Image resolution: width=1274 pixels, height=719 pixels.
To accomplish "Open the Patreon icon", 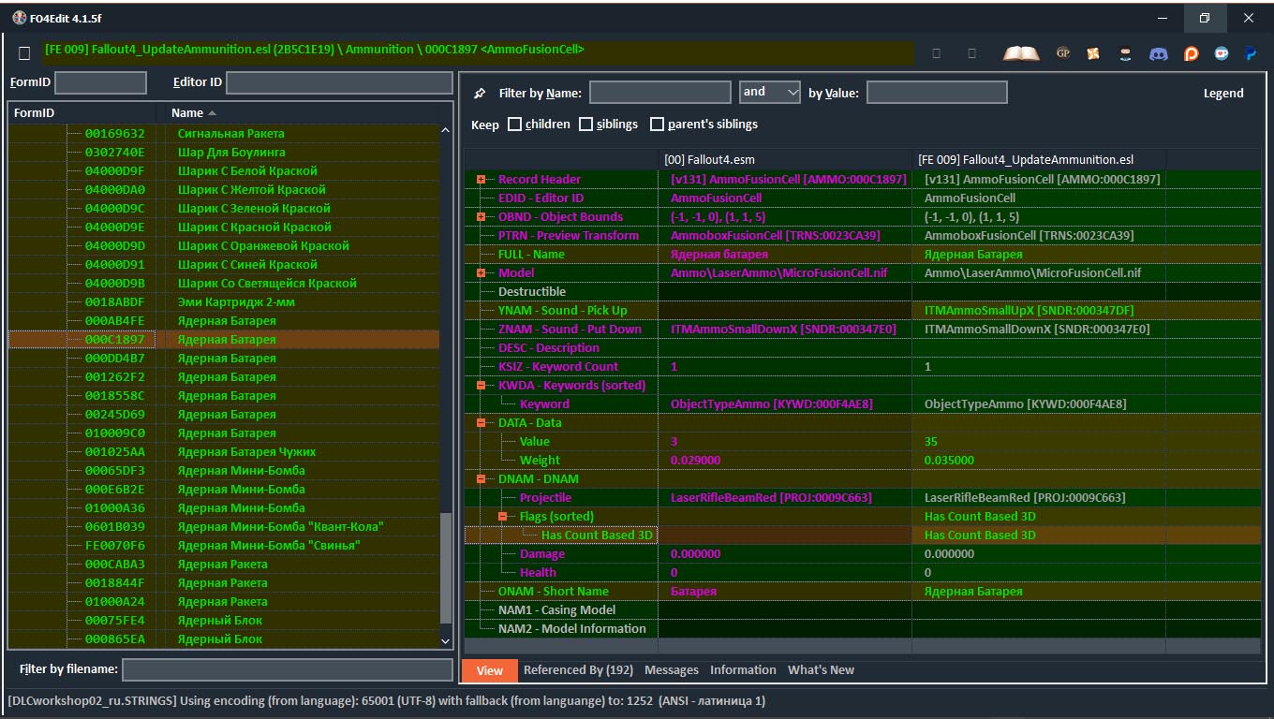I will coord(1191,53).
